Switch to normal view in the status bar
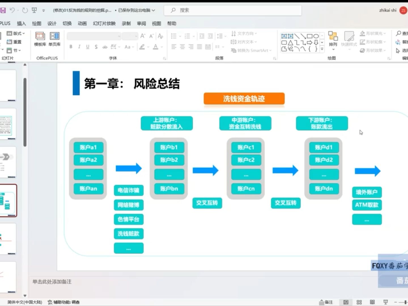The height and width of the screenshot is (306, 408). point(346,302)
